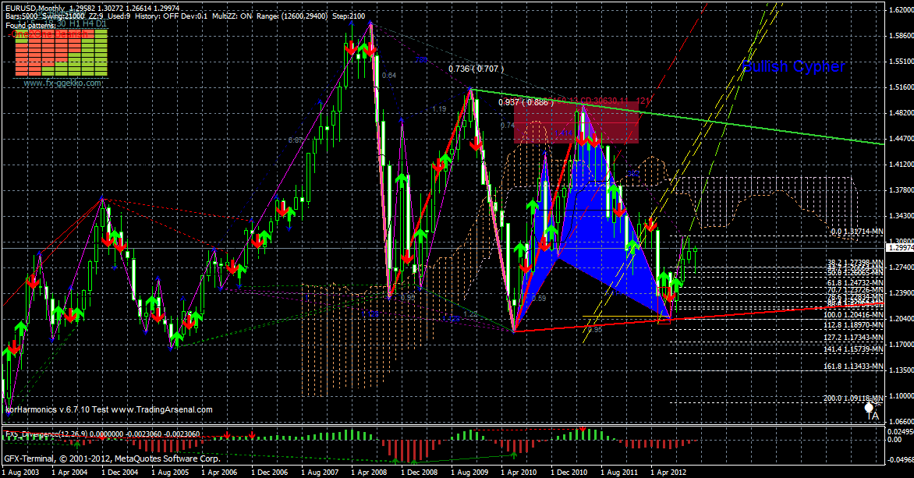
Task: Open the www.fx-ggekko.com link
Action: (62, 82)
